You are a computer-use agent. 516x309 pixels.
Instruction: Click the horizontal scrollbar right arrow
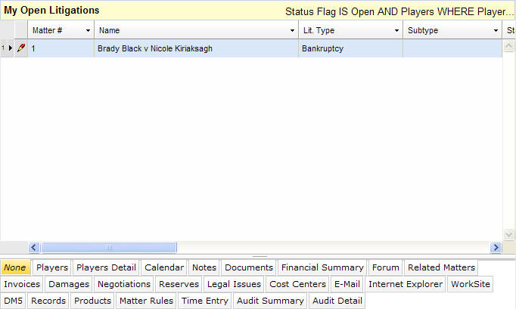pos(496,247)
